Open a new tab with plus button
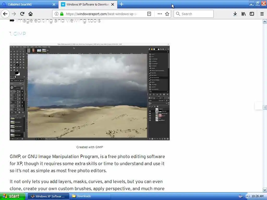The image size is (267, 200). tap(122, 4)
